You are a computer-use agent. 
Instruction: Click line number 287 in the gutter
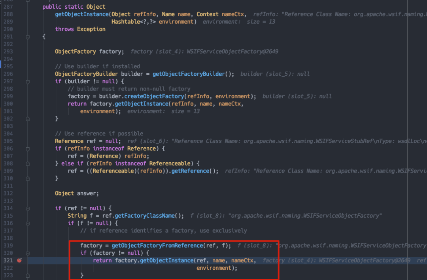click(x=8, y=7)
